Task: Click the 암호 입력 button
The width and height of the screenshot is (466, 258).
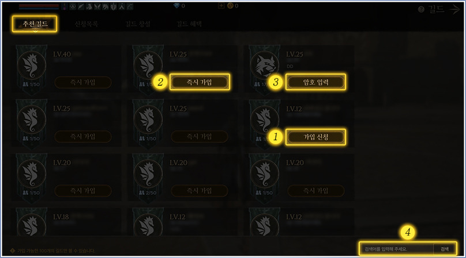Action: point(315,82)
